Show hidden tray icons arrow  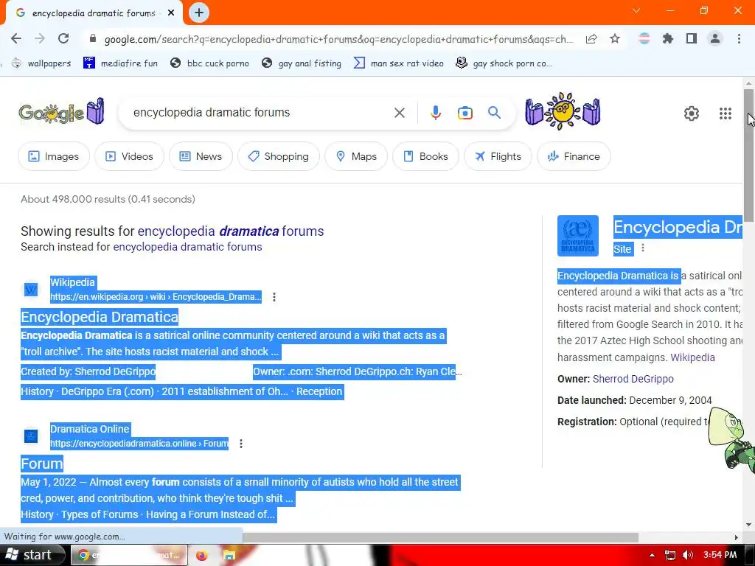coord(652,555)
